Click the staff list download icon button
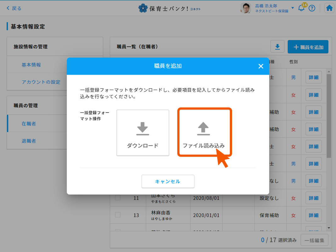 point(277,47)
